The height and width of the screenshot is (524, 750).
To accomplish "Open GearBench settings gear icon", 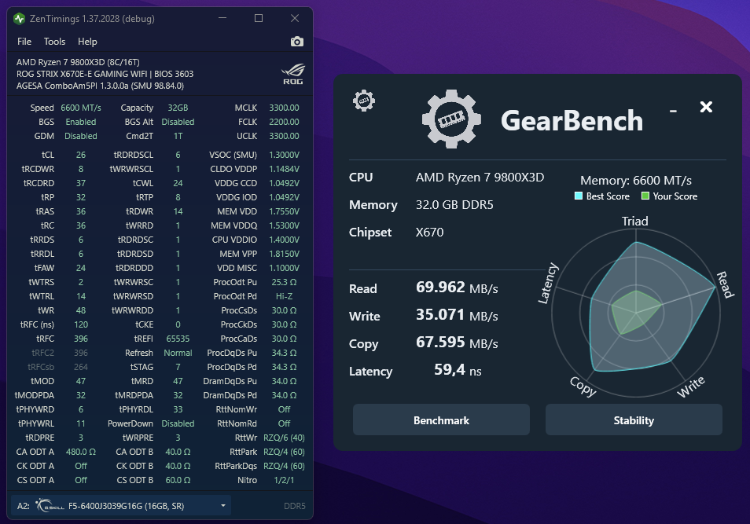I will click(364, 101).
